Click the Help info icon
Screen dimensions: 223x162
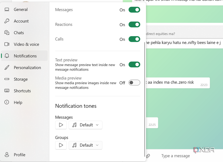tap(7, 102)
